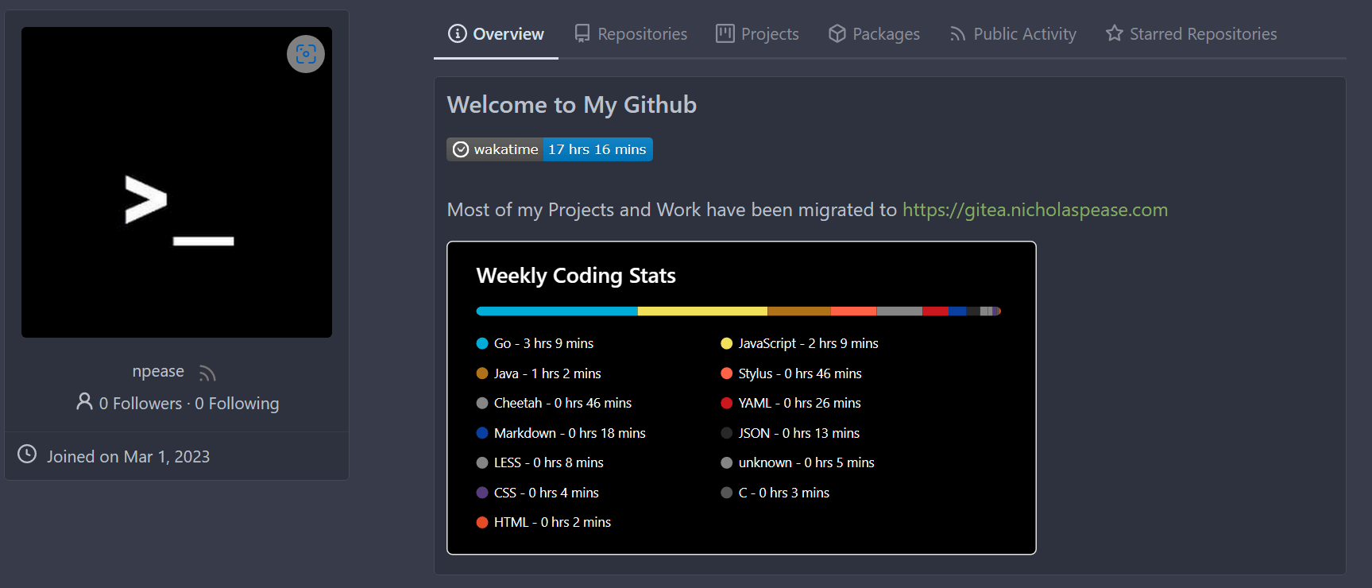Viewport: 1372px width, 588px height.
Task: Open the gitea.nicholaspease.com link
Action: [x=1034, y=210]
